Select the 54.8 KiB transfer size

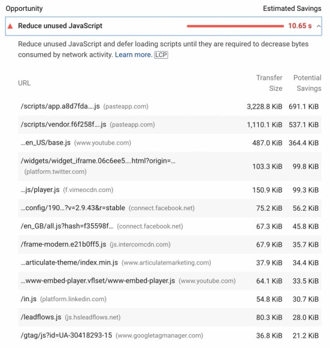[x=270, y=299]
